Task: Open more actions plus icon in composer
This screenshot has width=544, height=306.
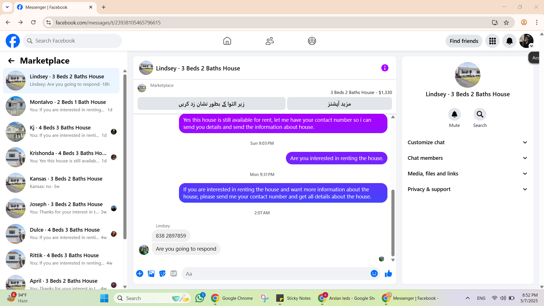Action: (140, 273)
